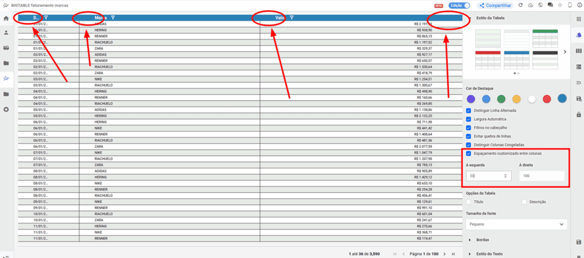This screenshot has width=584, height=258.
Task: Open the padlock icon in right sidebar
Action: tap(579, 114)
